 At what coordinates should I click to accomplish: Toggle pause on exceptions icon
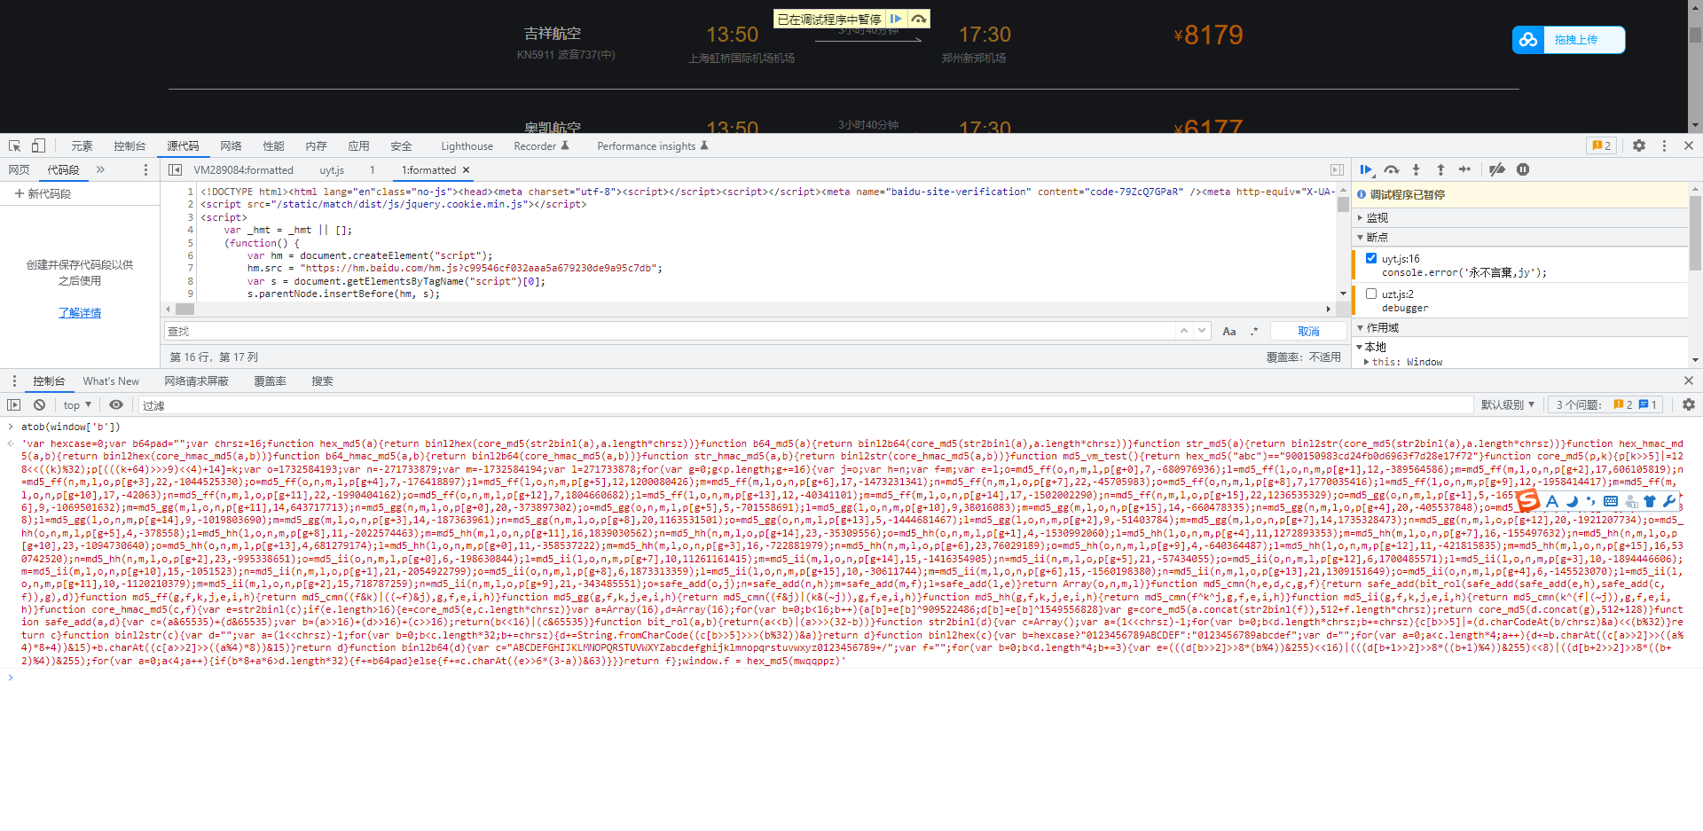pyautogui.click(x=1523, y=169)
